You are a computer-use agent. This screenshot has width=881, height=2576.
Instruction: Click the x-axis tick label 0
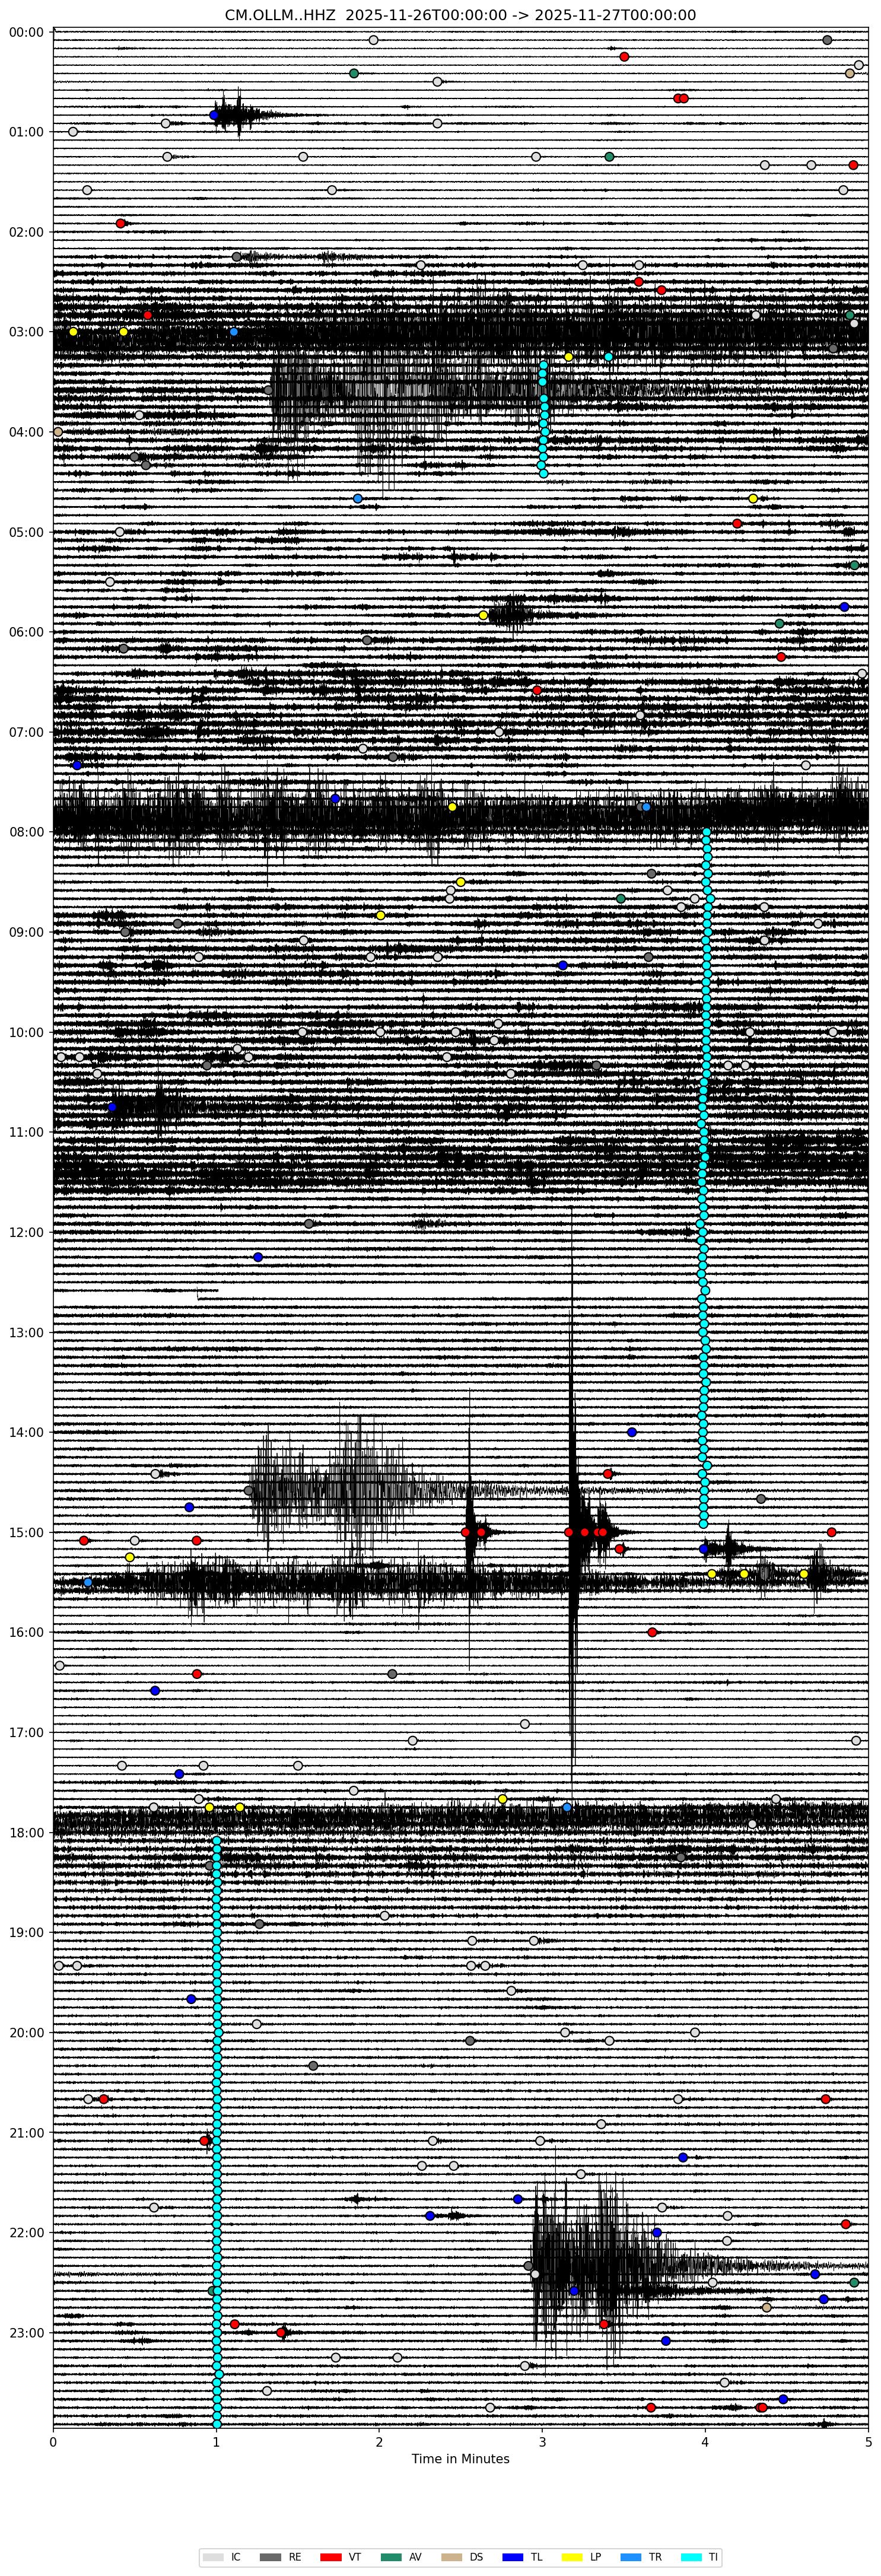coord(53,2441)
